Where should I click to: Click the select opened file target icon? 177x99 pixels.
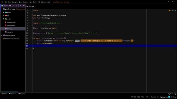tap(10, 5)
